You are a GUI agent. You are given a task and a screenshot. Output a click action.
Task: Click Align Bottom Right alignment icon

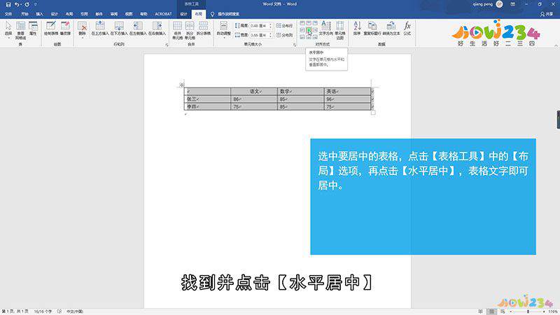click(315, 37)
